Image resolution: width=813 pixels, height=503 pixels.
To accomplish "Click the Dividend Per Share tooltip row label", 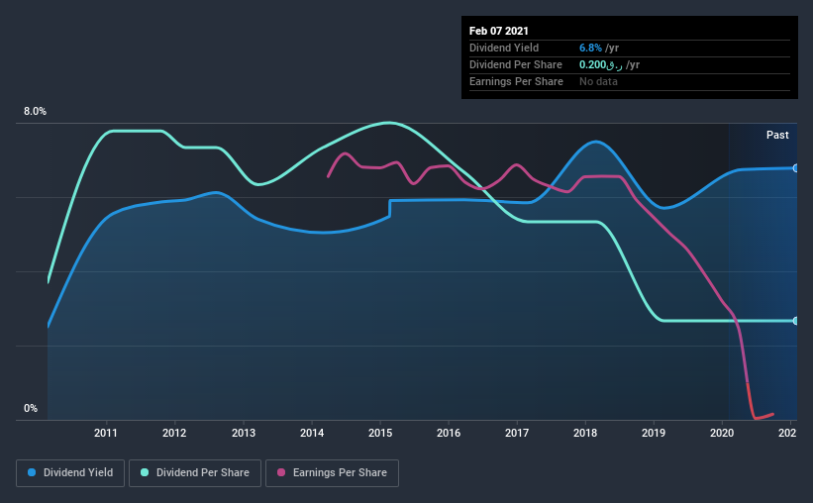I will click(x=515, y=64).
